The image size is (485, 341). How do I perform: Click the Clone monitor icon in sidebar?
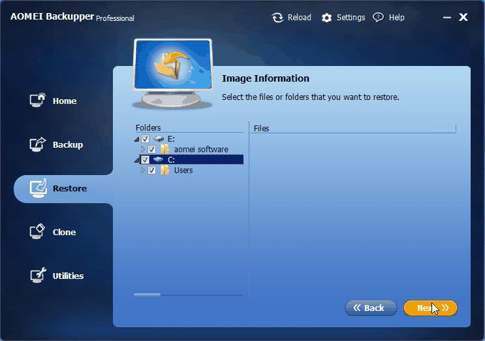(38, 231)
